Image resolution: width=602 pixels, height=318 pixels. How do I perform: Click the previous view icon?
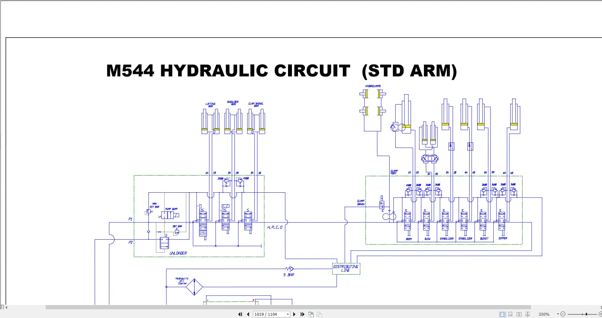311,314
